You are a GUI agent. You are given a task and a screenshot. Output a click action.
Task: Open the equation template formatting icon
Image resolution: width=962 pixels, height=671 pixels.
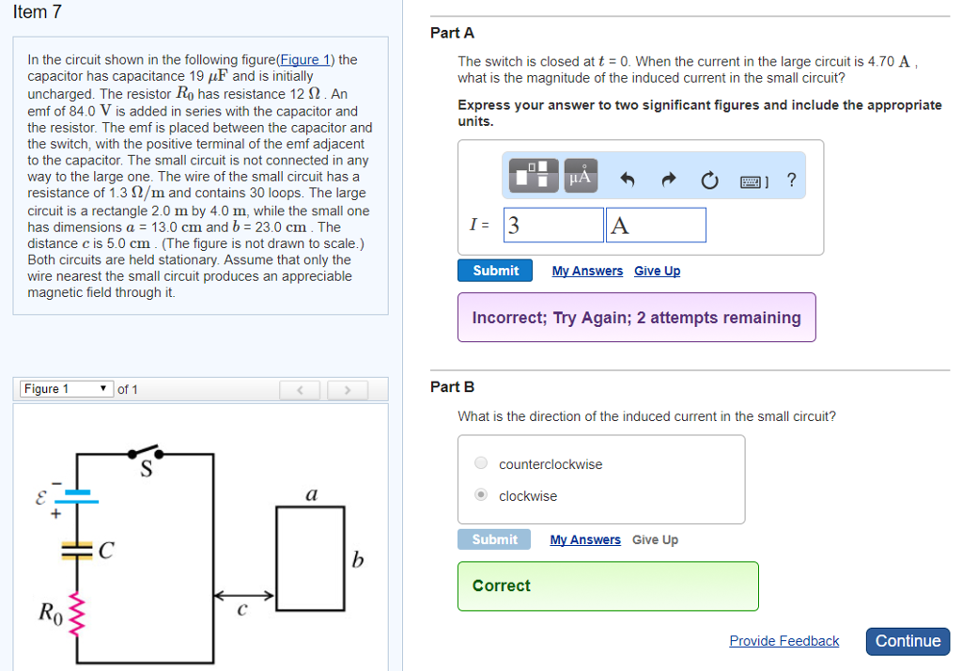coord(533,175)
